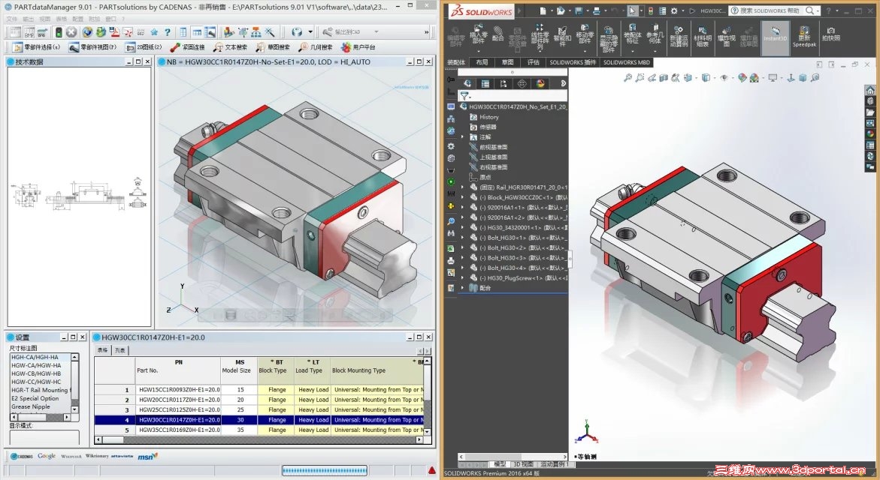Open the 视图 menu in PARTdataManager
The height and width of the screenshot is (480, 880).
pos(45,19)
